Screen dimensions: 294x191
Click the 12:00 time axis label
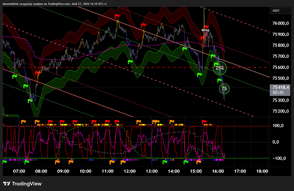tap(130, 171)
